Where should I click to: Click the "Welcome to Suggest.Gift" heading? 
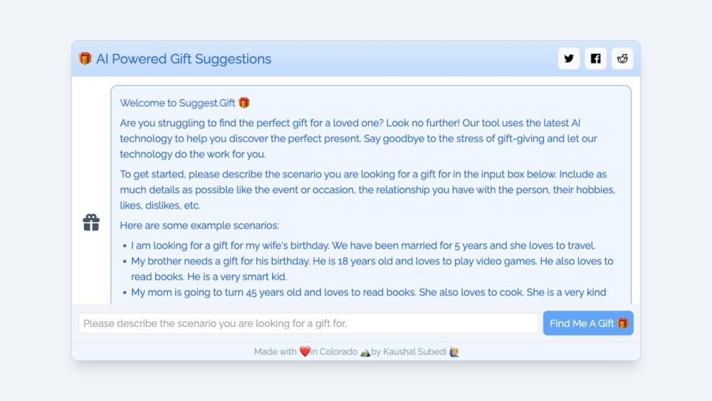[x=177, y=103]
